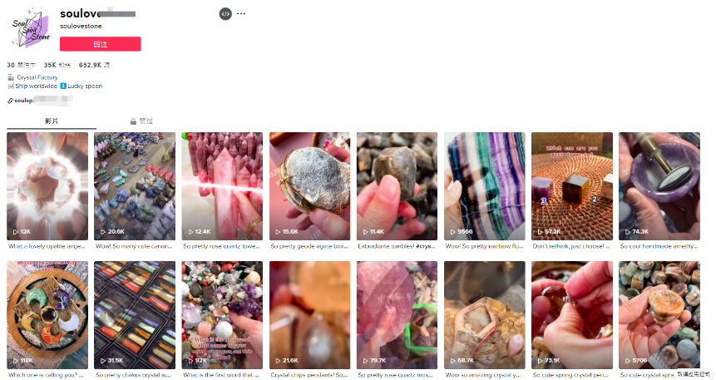Image resolution: width=716 pixels, height=380 pixels.
Task: Click the chakra crystal video caption
Action: 133,375
